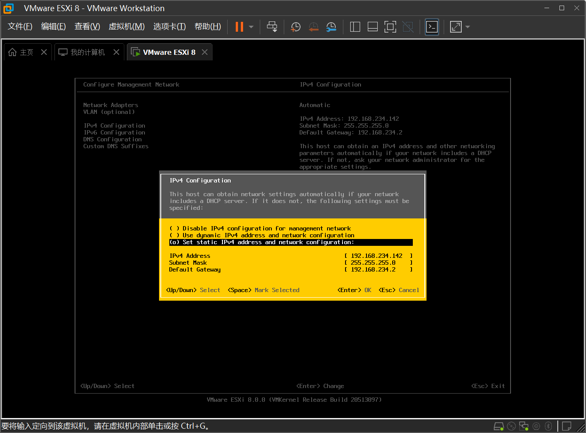Revert the virtual machine to its snapshot
Viewport: 586px width, 433px height.
click(314, 27)
